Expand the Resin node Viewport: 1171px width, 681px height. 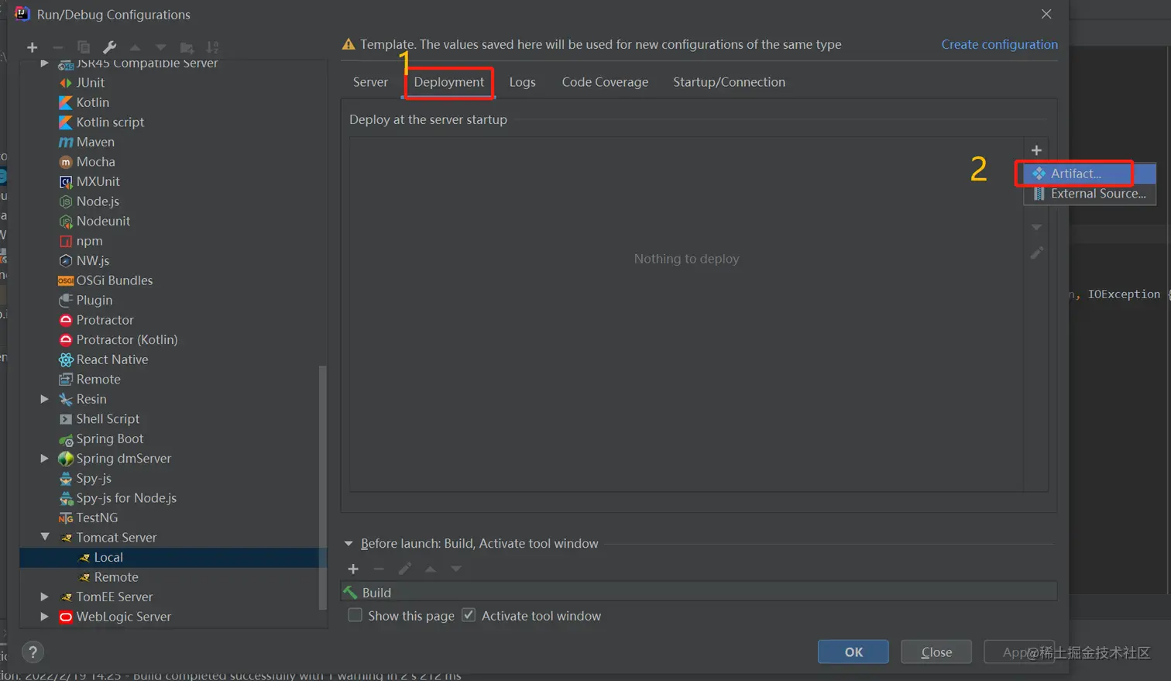[x=44, y=399]
